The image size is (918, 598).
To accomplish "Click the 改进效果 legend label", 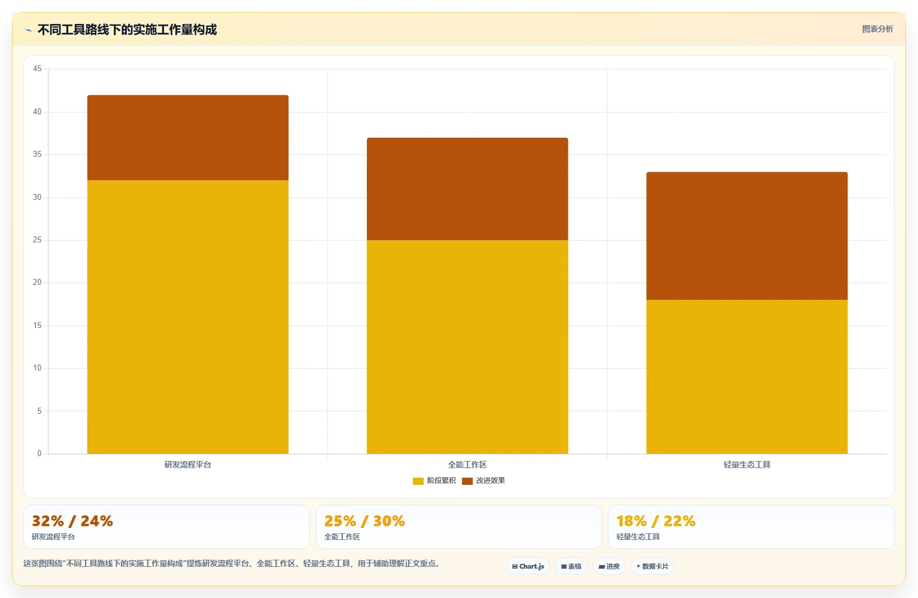I will click(x=491, y=481).
